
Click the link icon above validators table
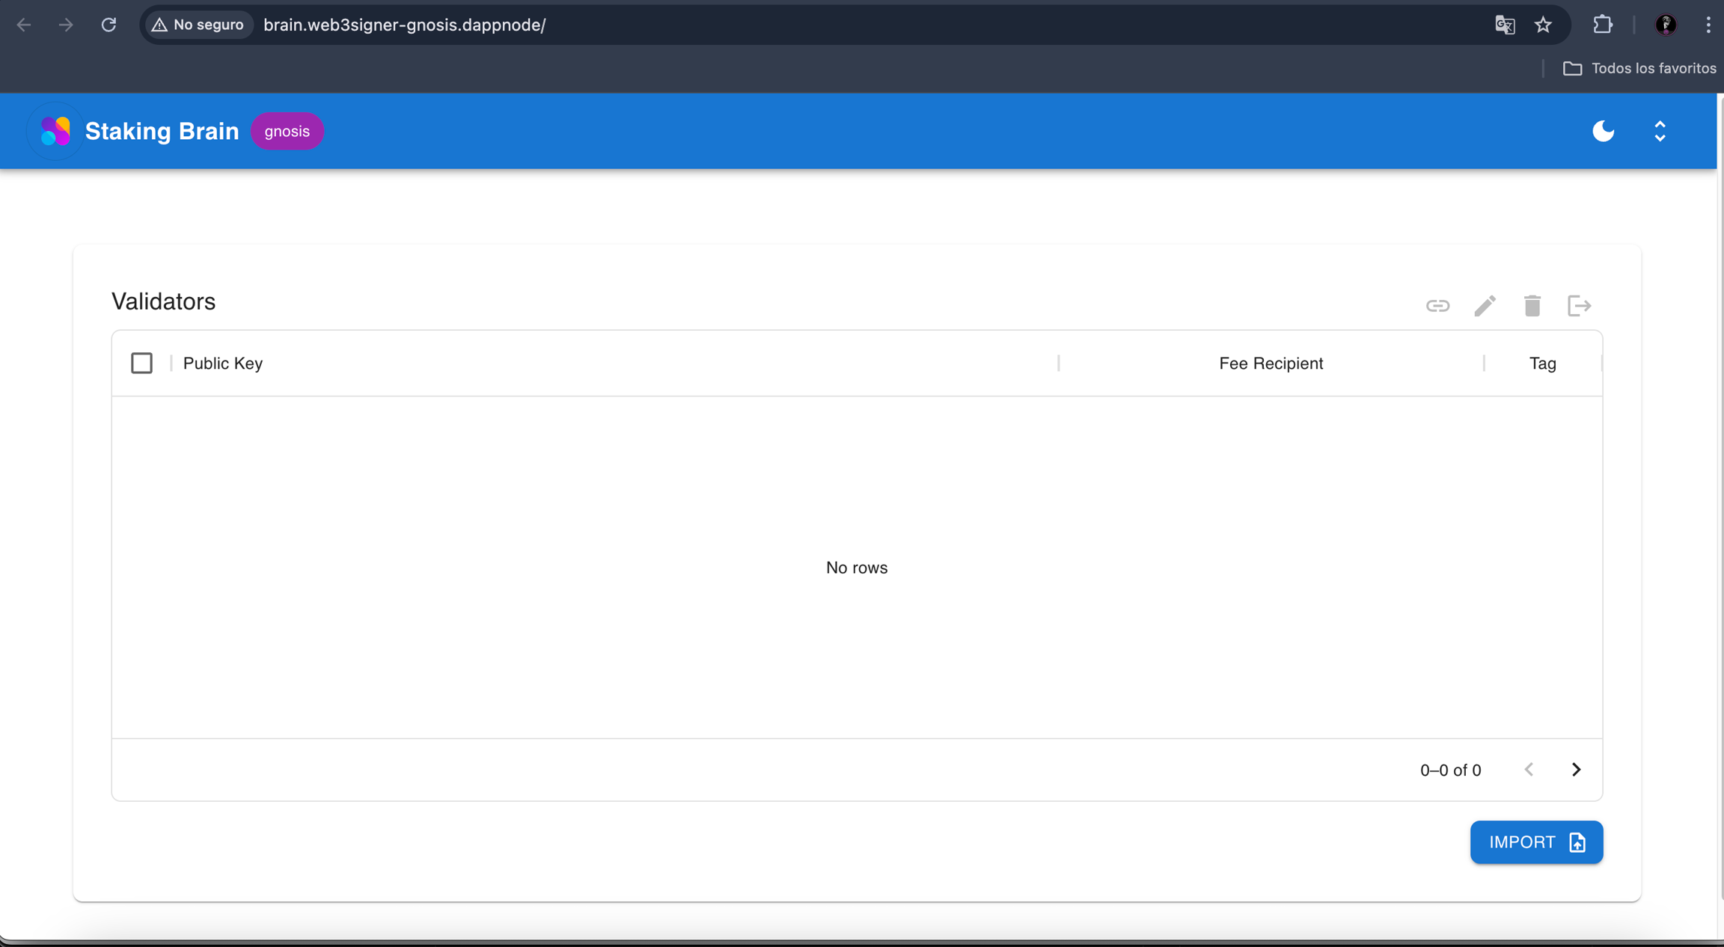point(1437,306)
